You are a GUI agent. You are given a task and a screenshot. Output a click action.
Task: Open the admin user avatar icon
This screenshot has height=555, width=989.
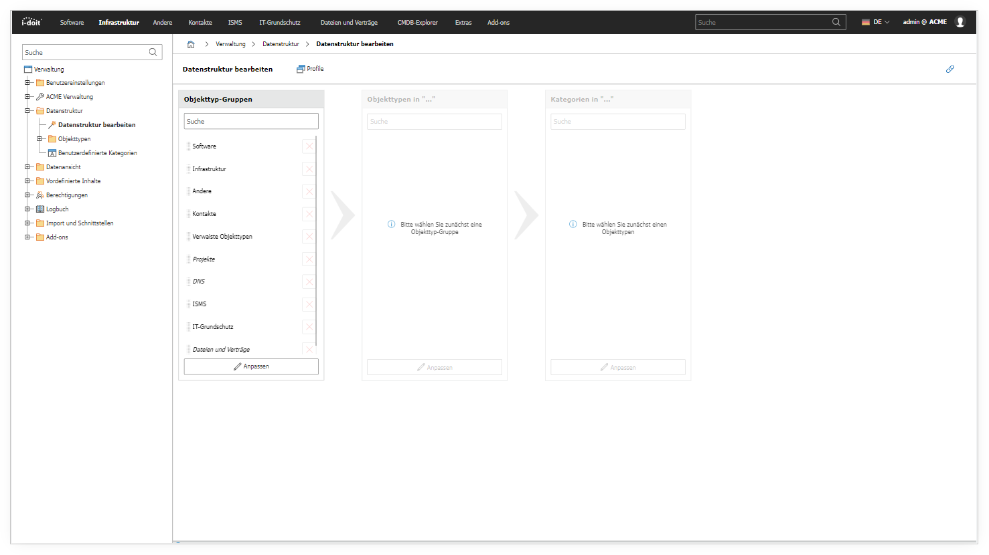click(960, 22)
